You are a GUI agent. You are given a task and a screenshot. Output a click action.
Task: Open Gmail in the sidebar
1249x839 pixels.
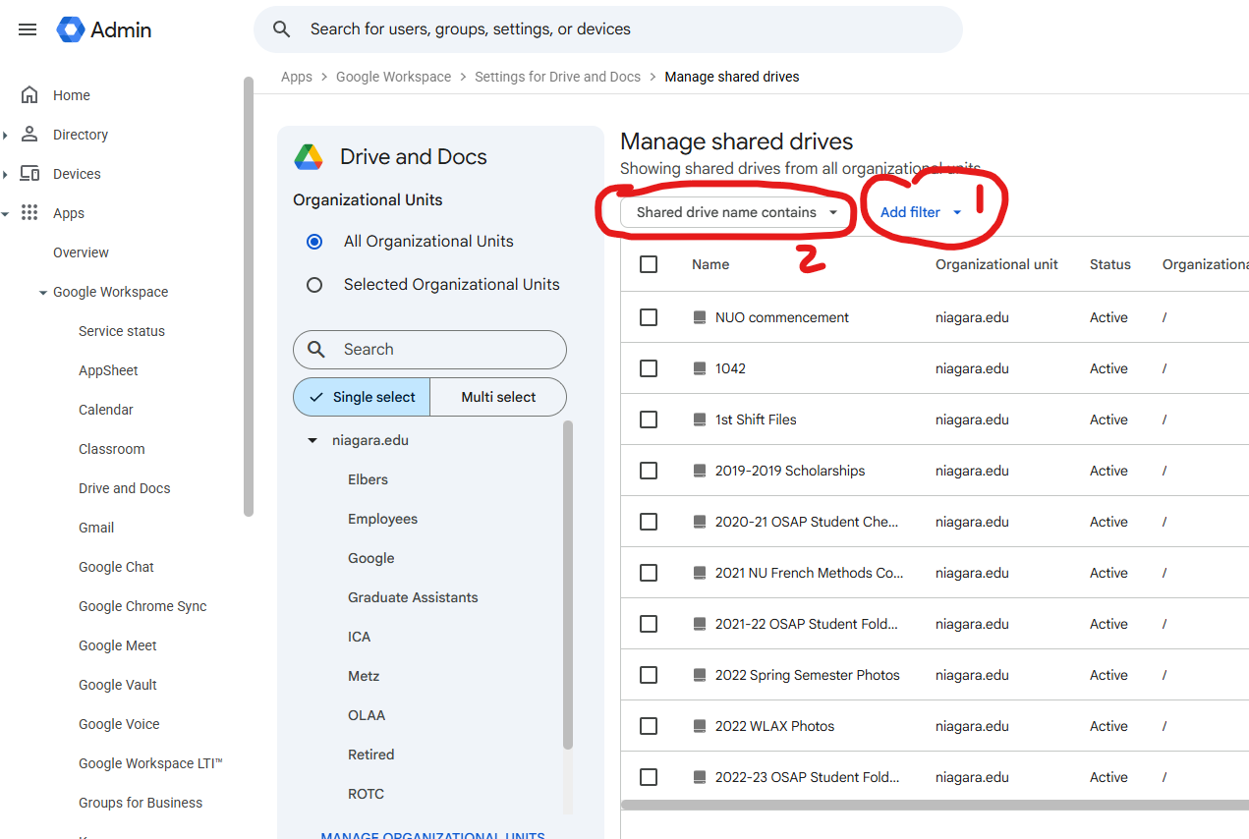[x=96, y=528]
